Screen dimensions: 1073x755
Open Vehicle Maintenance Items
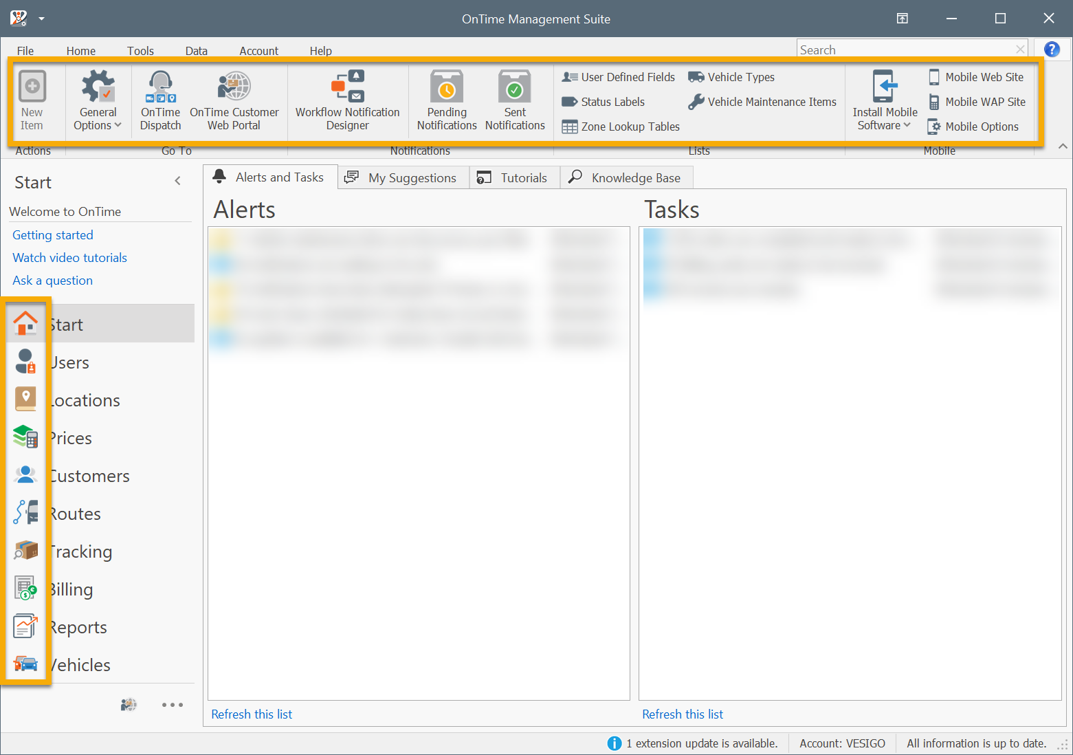762,102
